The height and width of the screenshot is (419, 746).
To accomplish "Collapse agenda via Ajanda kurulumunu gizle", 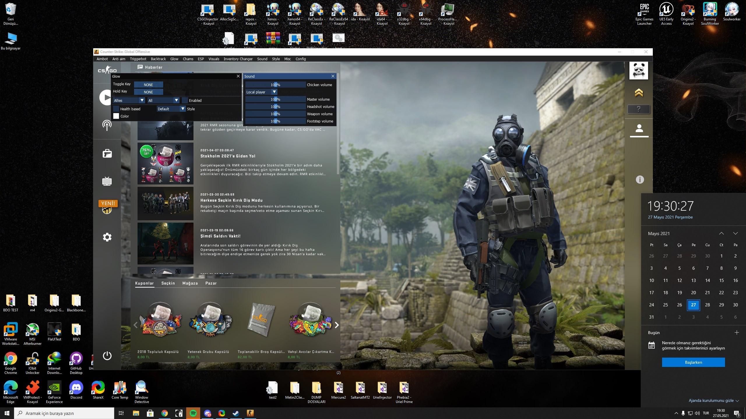I will click(x=714, y=401).
